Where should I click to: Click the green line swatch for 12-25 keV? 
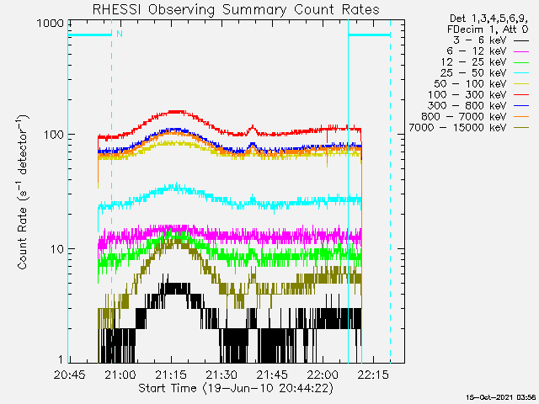coord(521,62)
